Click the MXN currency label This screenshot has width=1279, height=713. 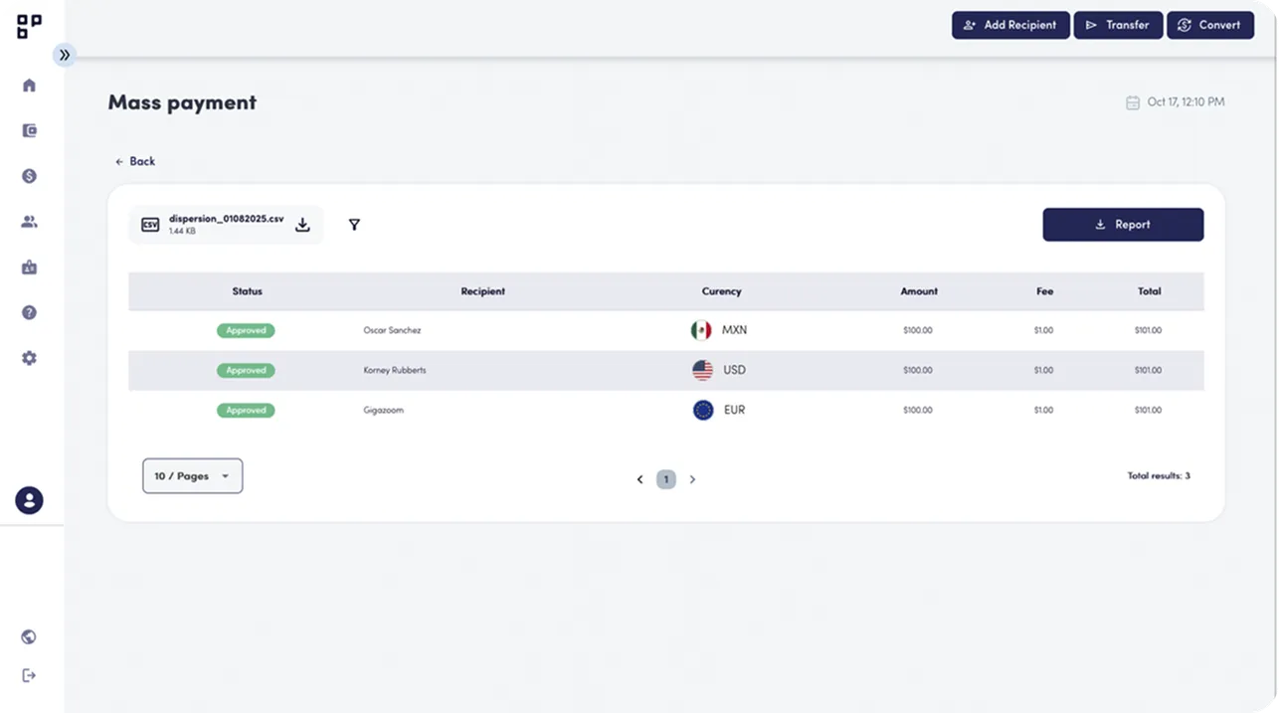734,330
